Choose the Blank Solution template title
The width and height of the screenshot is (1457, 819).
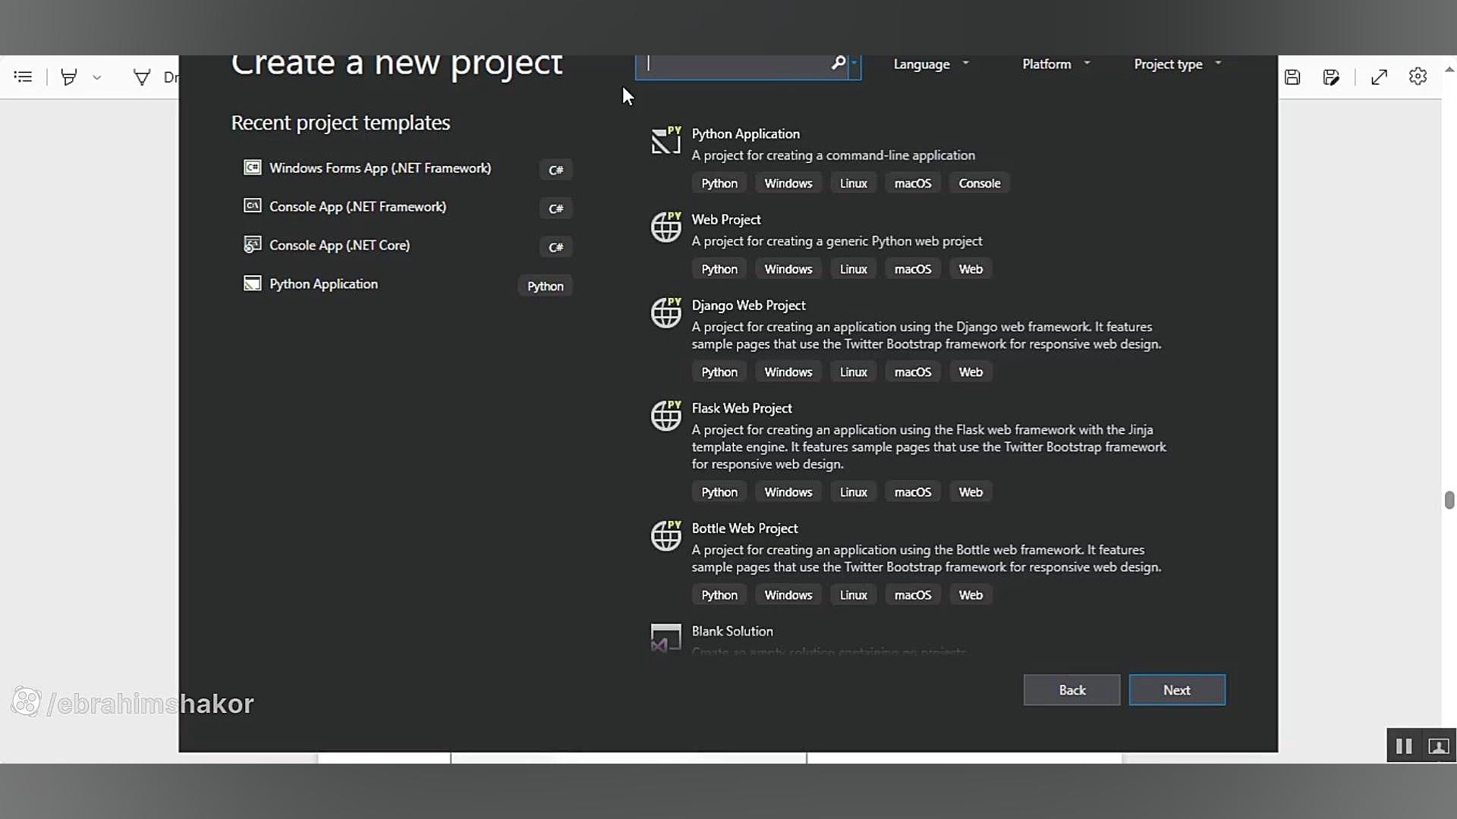coord(732,632)
